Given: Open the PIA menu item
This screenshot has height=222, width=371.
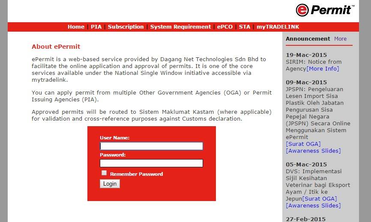Looking at the screenshot, I should pyautogui.click(x=96, y=27).
